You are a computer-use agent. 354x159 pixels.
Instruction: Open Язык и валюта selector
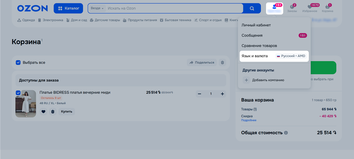274,56
